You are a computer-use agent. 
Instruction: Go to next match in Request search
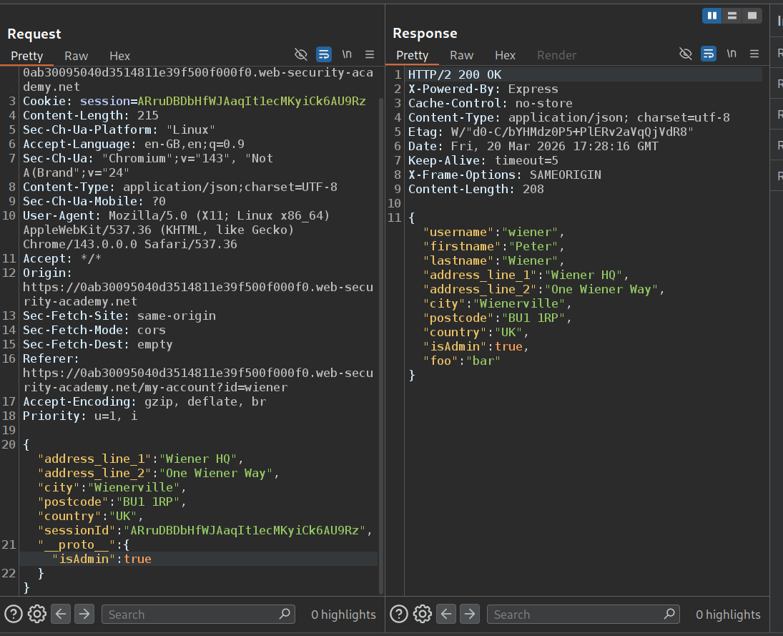pos(84,614)
